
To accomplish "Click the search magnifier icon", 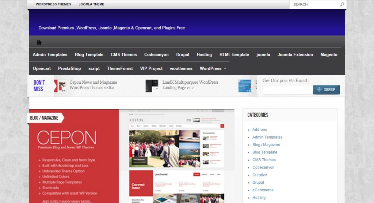I will [342, 4].
